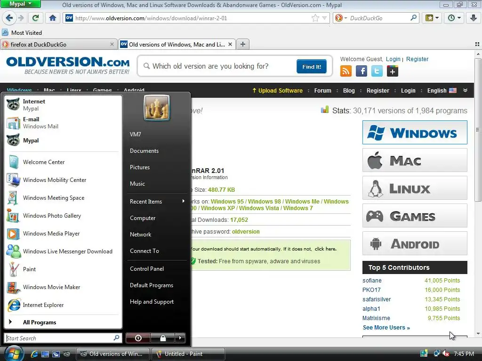This screenshot has width=482, height=361.
Task: Open the downloads arrow in the browser toolbar
Action: tap(474, 18)
